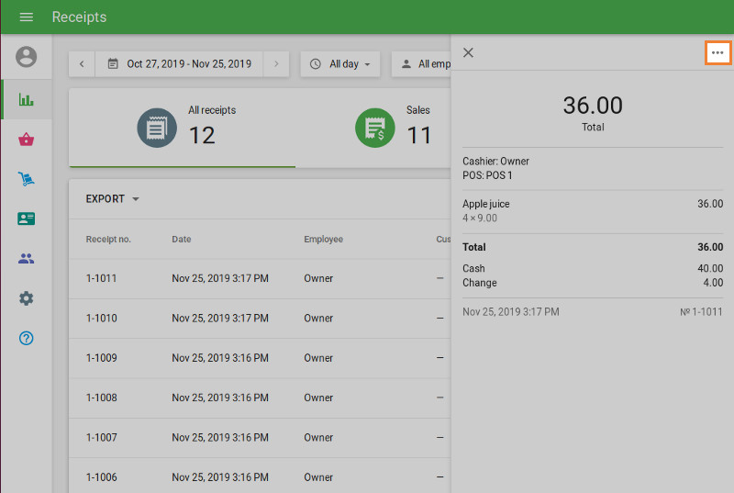This screenshot has width=734, height=493.
Task: Select the All receipts tab
Action: coord(183,128)
